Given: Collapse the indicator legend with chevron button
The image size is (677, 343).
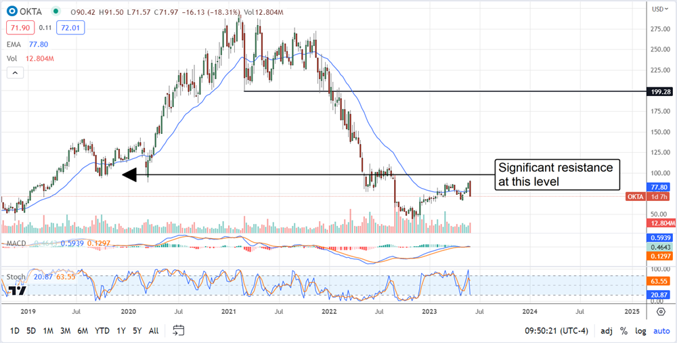Looking at the screenshot, I should (15, 73).
